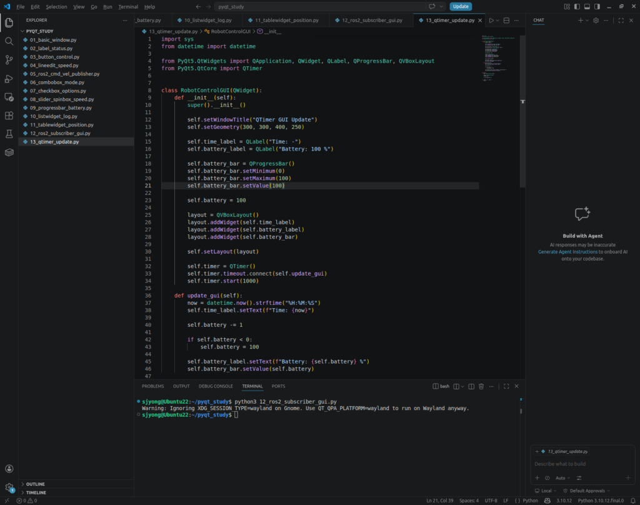Image resolution: width=640 pixels, height=505 pixels.
Task: Open command center search box pyqt_study
Action: point(321,6)
